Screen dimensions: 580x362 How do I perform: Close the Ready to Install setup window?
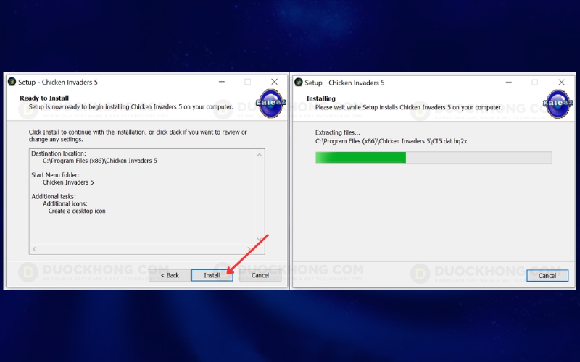(274, 82)
